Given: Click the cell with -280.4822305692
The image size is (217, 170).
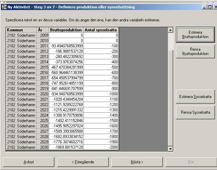Looking at the screenshot, I should click(x=66, y=57).
